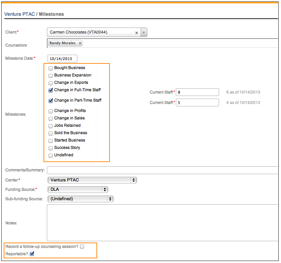Toggle the Reportable checkbox off

[x=32, y=254]
